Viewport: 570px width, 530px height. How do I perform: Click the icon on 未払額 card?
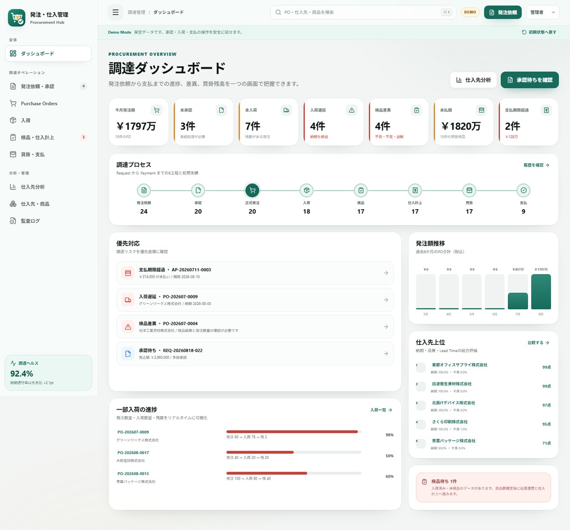coord(481,110)
